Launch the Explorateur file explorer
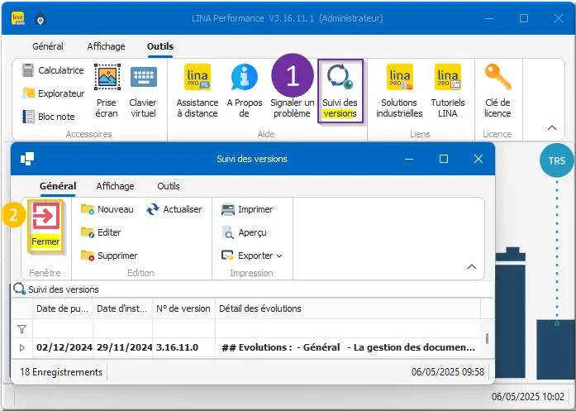The width and height of the screenshot is (576, 411). pos(54,93)
